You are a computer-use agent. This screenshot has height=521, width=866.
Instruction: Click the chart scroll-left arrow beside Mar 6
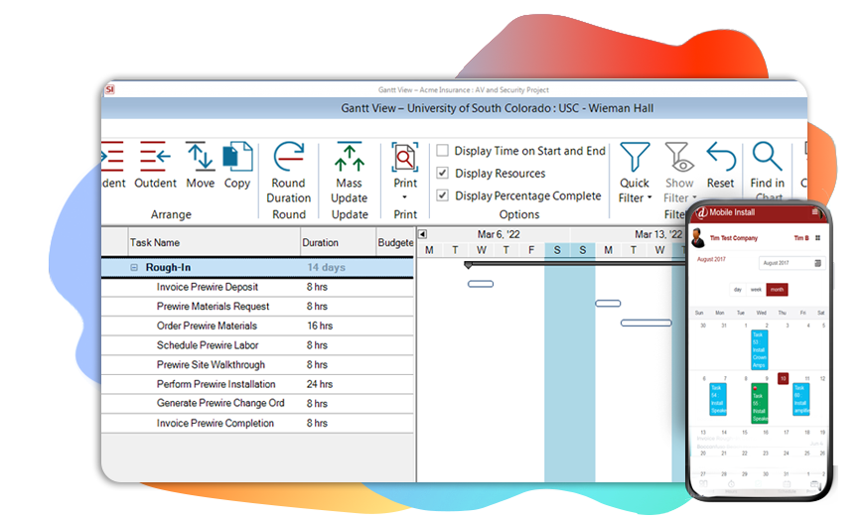[422, 234]
